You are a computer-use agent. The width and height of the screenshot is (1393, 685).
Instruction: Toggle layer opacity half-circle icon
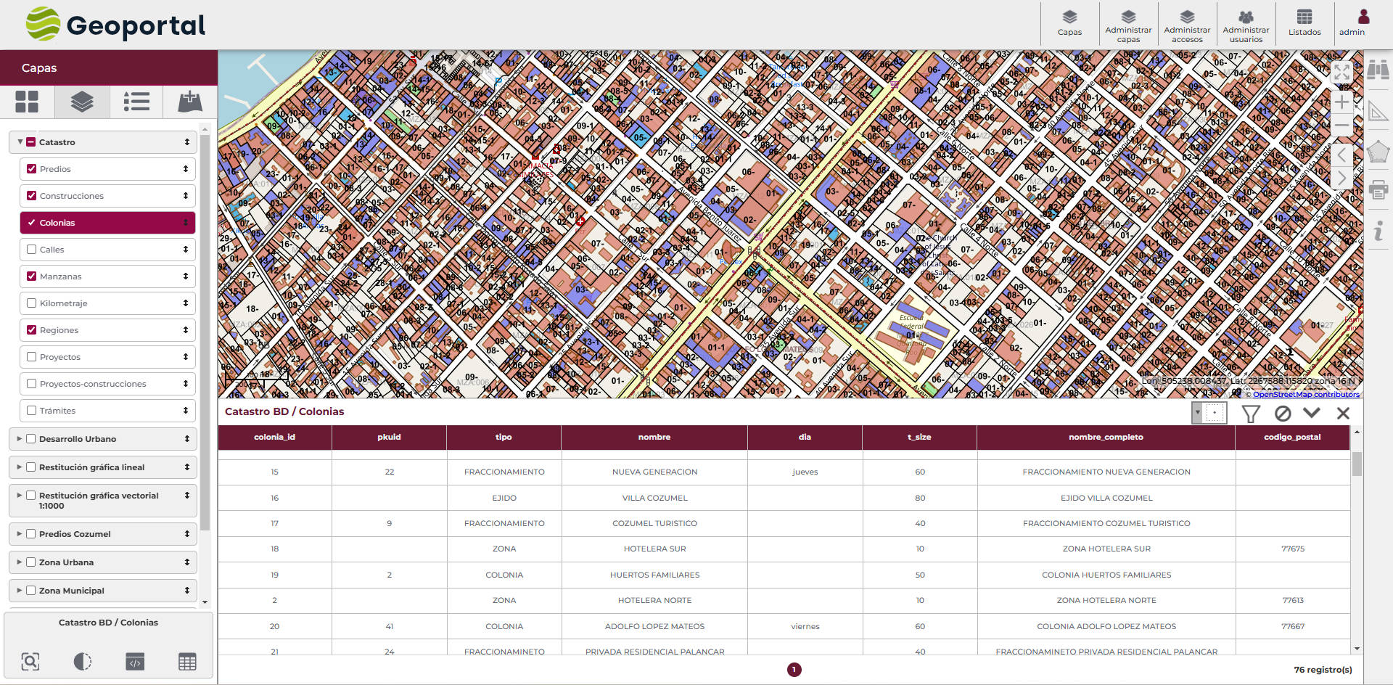pos(83,661)
